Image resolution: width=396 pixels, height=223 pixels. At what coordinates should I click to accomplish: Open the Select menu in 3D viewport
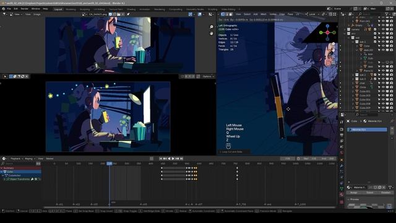247,14
